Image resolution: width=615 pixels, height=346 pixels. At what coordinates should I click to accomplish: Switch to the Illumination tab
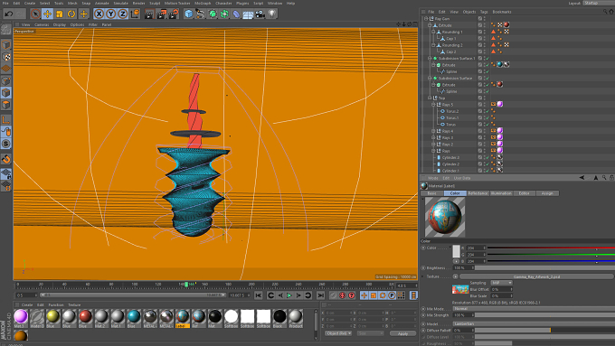(x=501, y=193)
